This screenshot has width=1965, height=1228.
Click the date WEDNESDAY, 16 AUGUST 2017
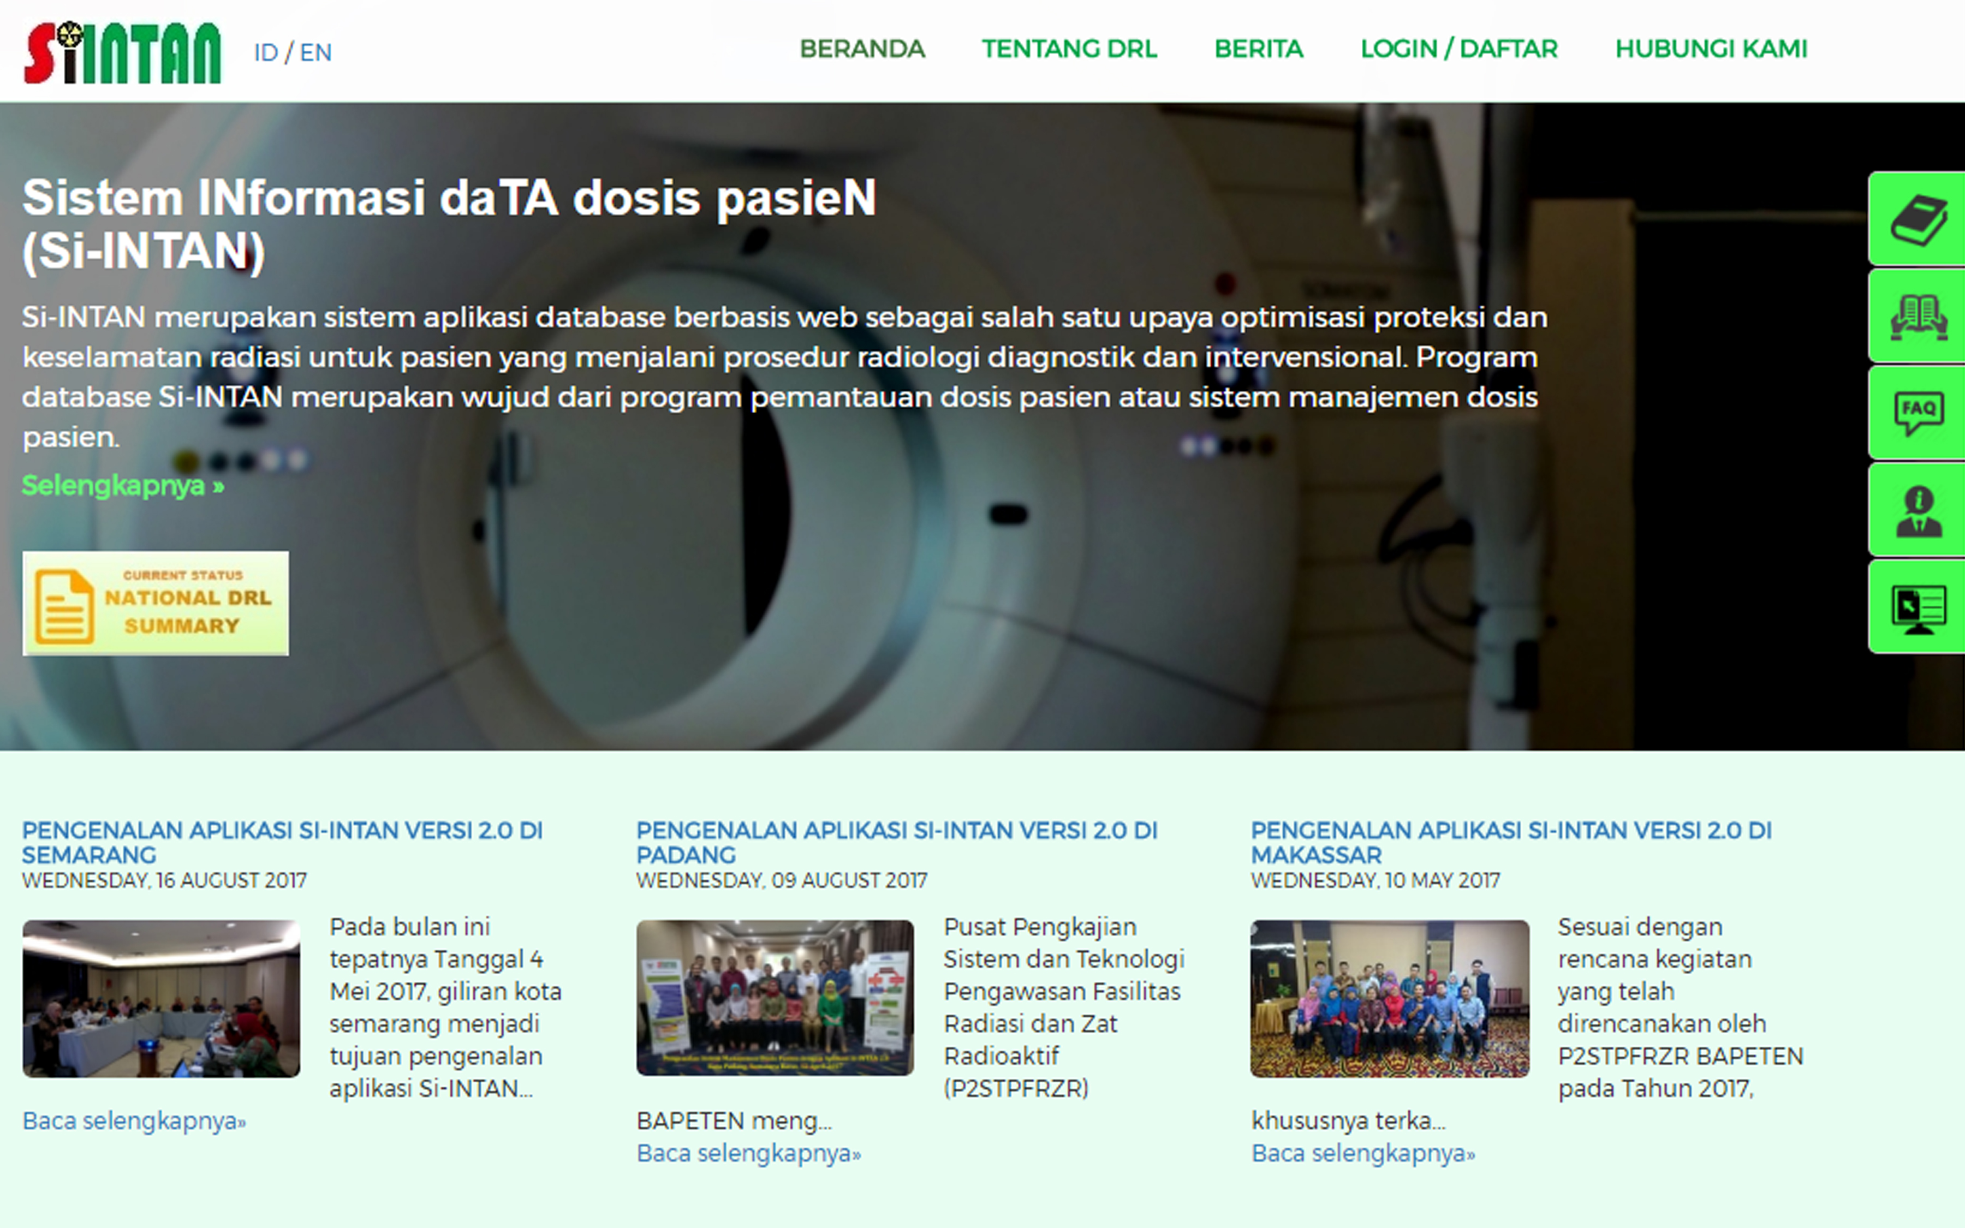(165, 880)
